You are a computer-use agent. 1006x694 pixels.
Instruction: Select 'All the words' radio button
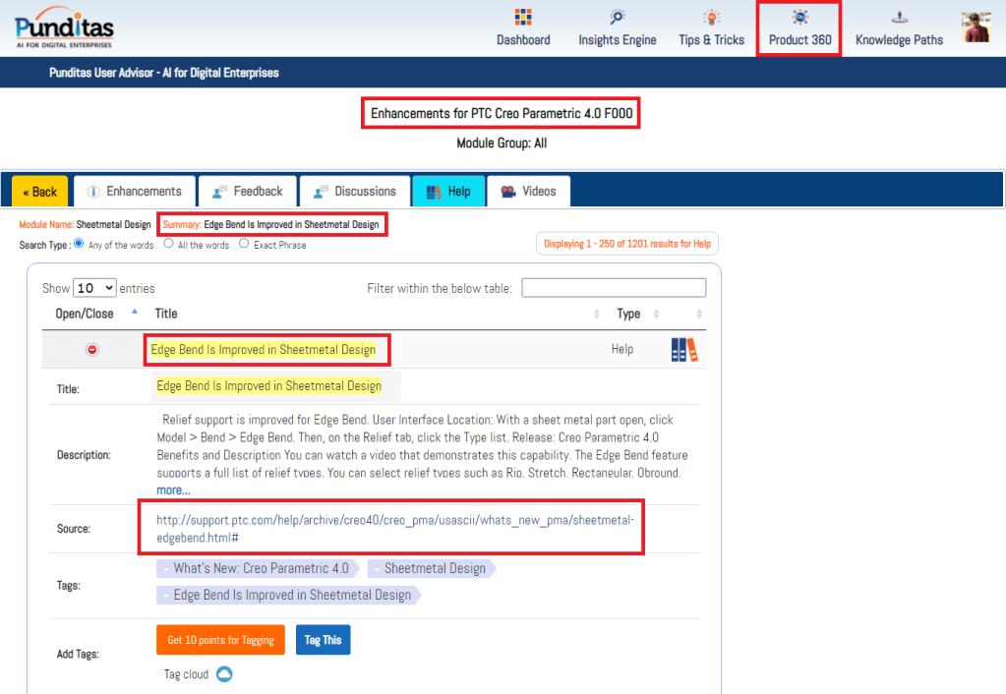169,244
